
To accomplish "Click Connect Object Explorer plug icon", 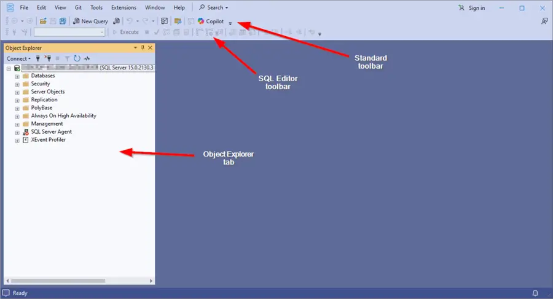I will [37, 58].
